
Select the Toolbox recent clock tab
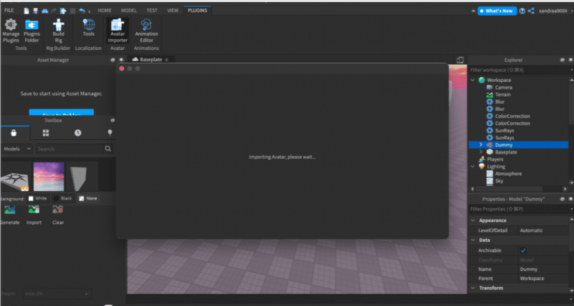[77, 133]
